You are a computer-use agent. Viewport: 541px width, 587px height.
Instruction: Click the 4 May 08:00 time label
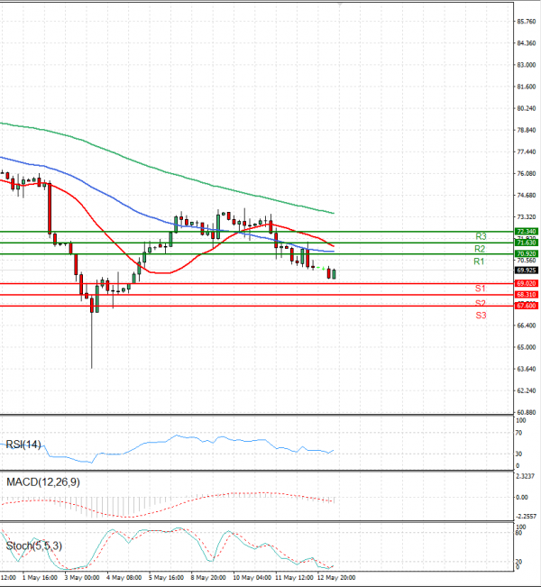point(124,577)
